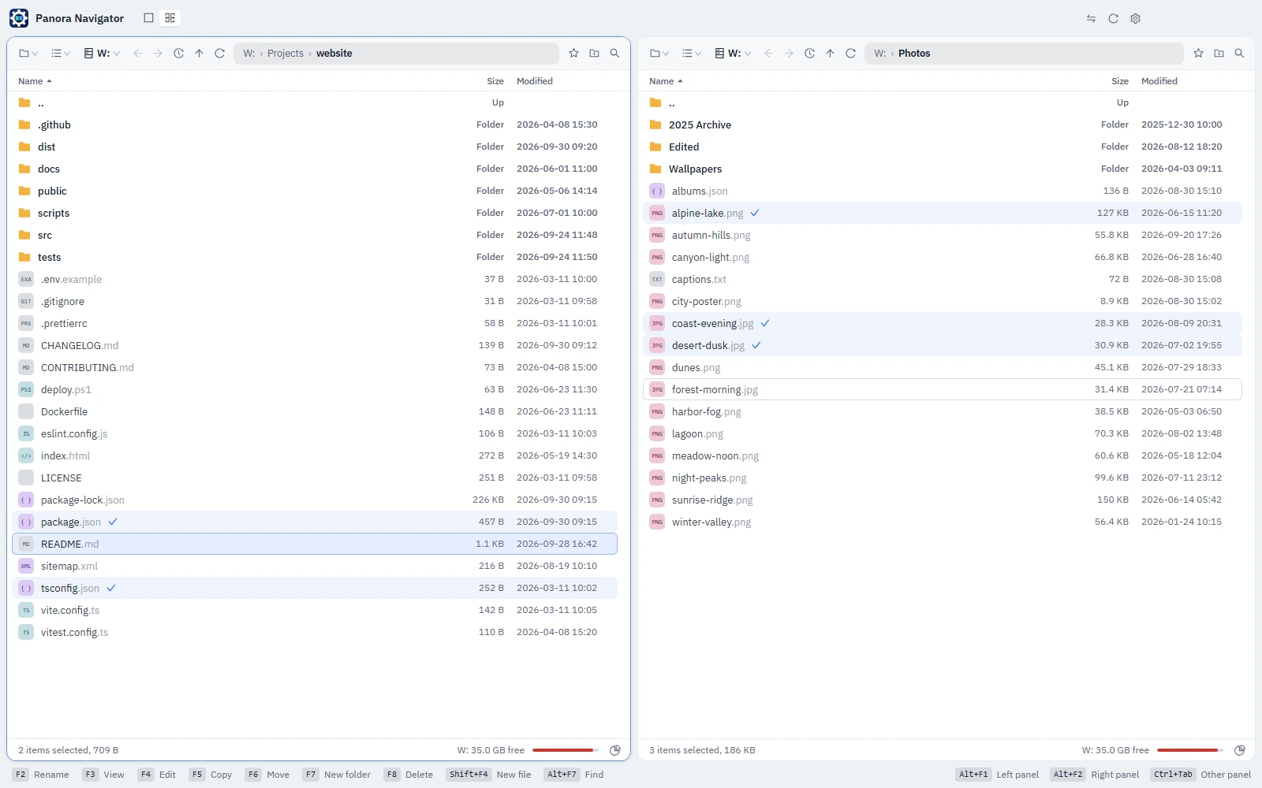1262x788 pixels.
Task: Go back in the right panel
Action: [769, 54]
